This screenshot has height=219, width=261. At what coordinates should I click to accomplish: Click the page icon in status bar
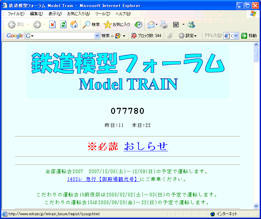[4, 214]
